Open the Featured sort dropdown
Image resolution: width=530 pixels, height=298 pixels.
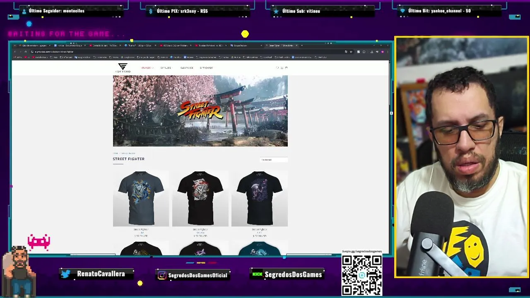pyautogui.click(x=274, y=160)
